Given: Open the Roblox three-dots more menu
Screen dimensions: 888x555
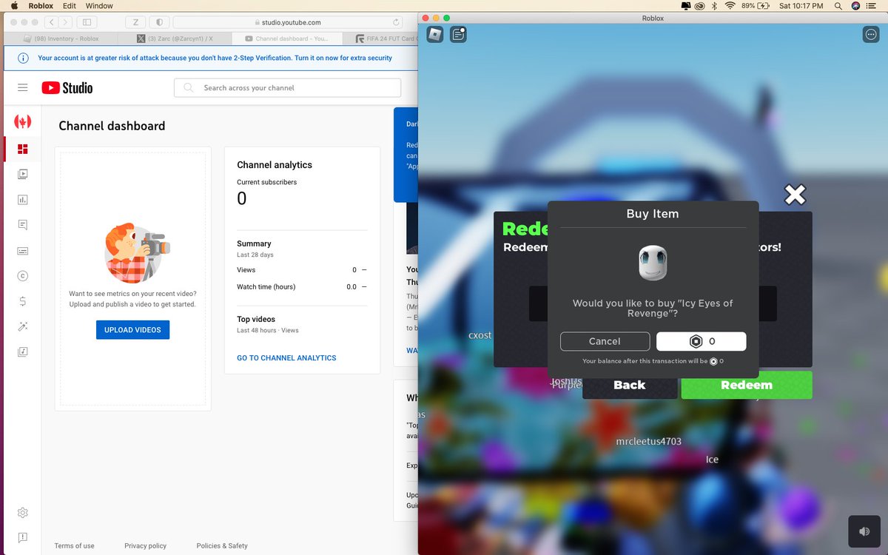Looking at the screenshot, I should pos(871,34).
